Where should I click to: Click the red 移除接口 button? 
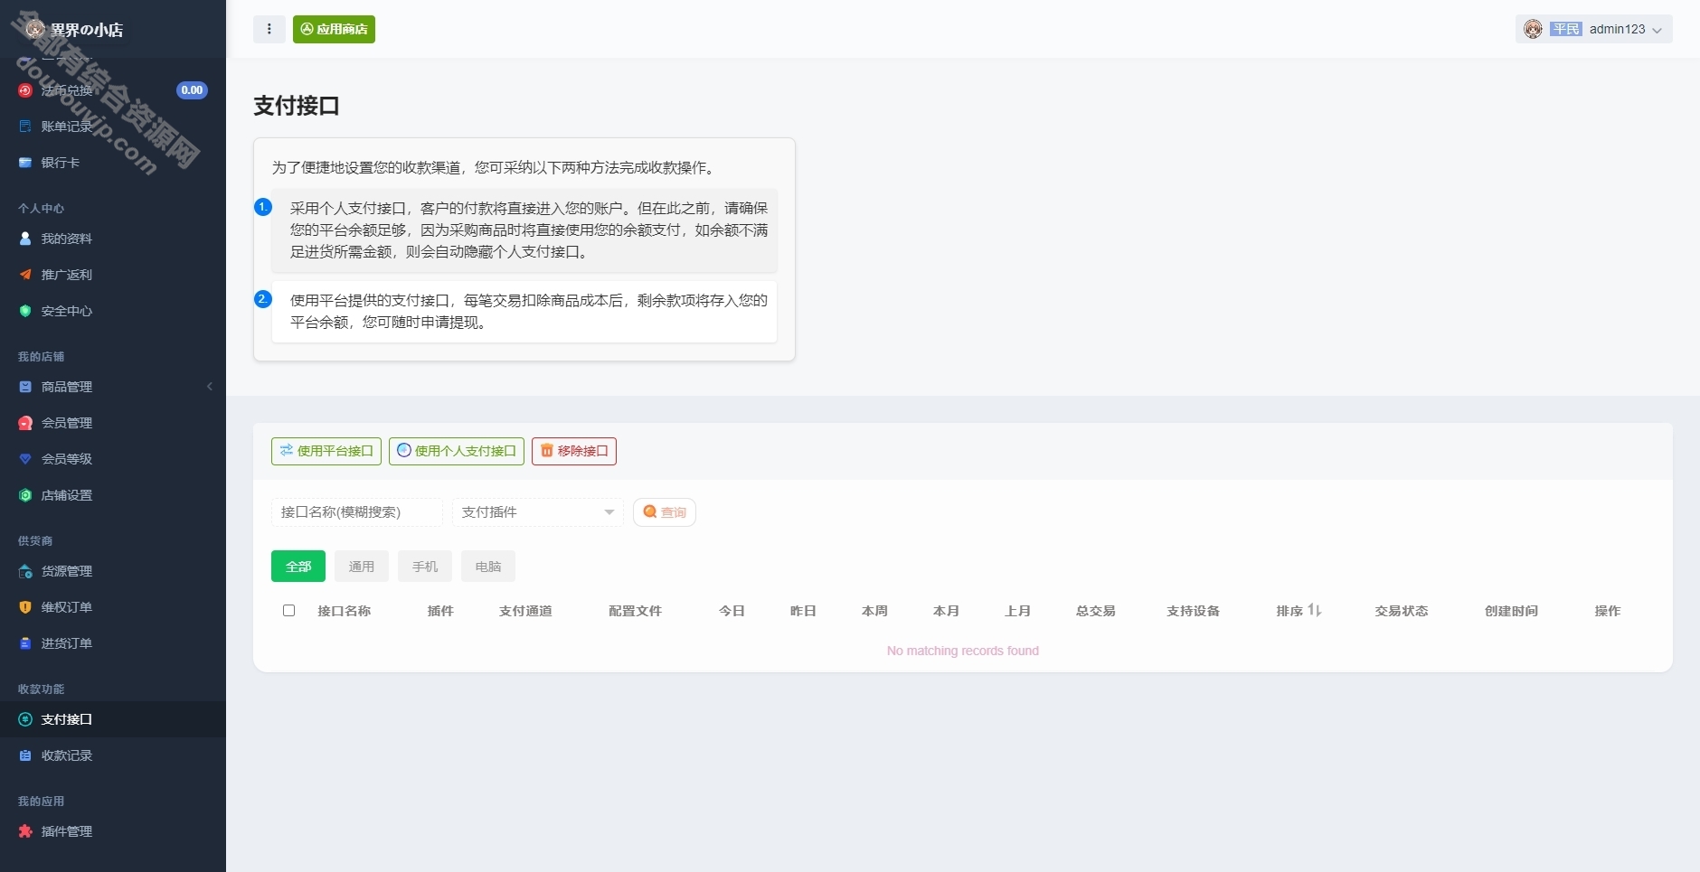pos(574,451)
